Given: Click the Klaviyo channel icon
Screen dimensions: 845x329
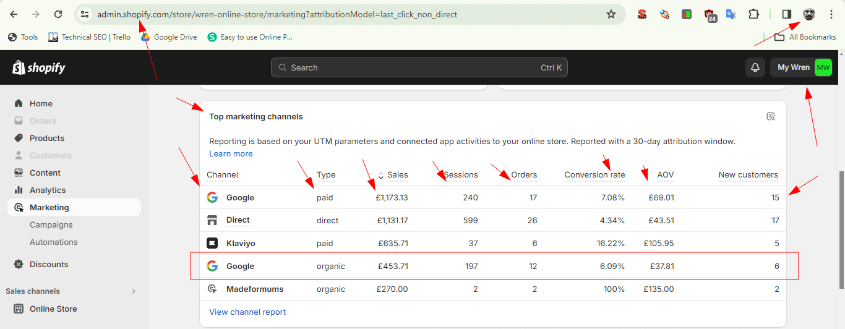Looking at the screenshot, I should 212,243.
